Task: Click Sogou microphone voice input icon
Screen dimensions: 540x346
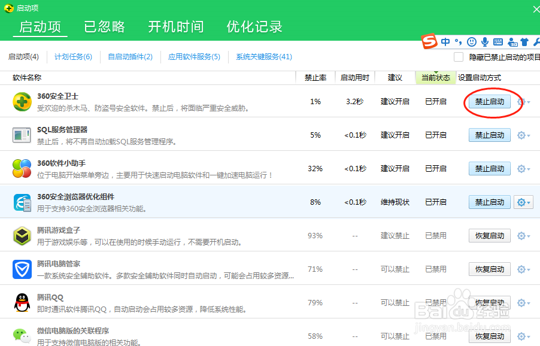Action: [485, 42]
